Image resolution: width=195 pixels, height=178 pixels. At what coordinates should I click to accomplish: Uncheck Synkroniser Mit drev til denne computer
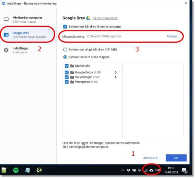(x=65, y=27)
